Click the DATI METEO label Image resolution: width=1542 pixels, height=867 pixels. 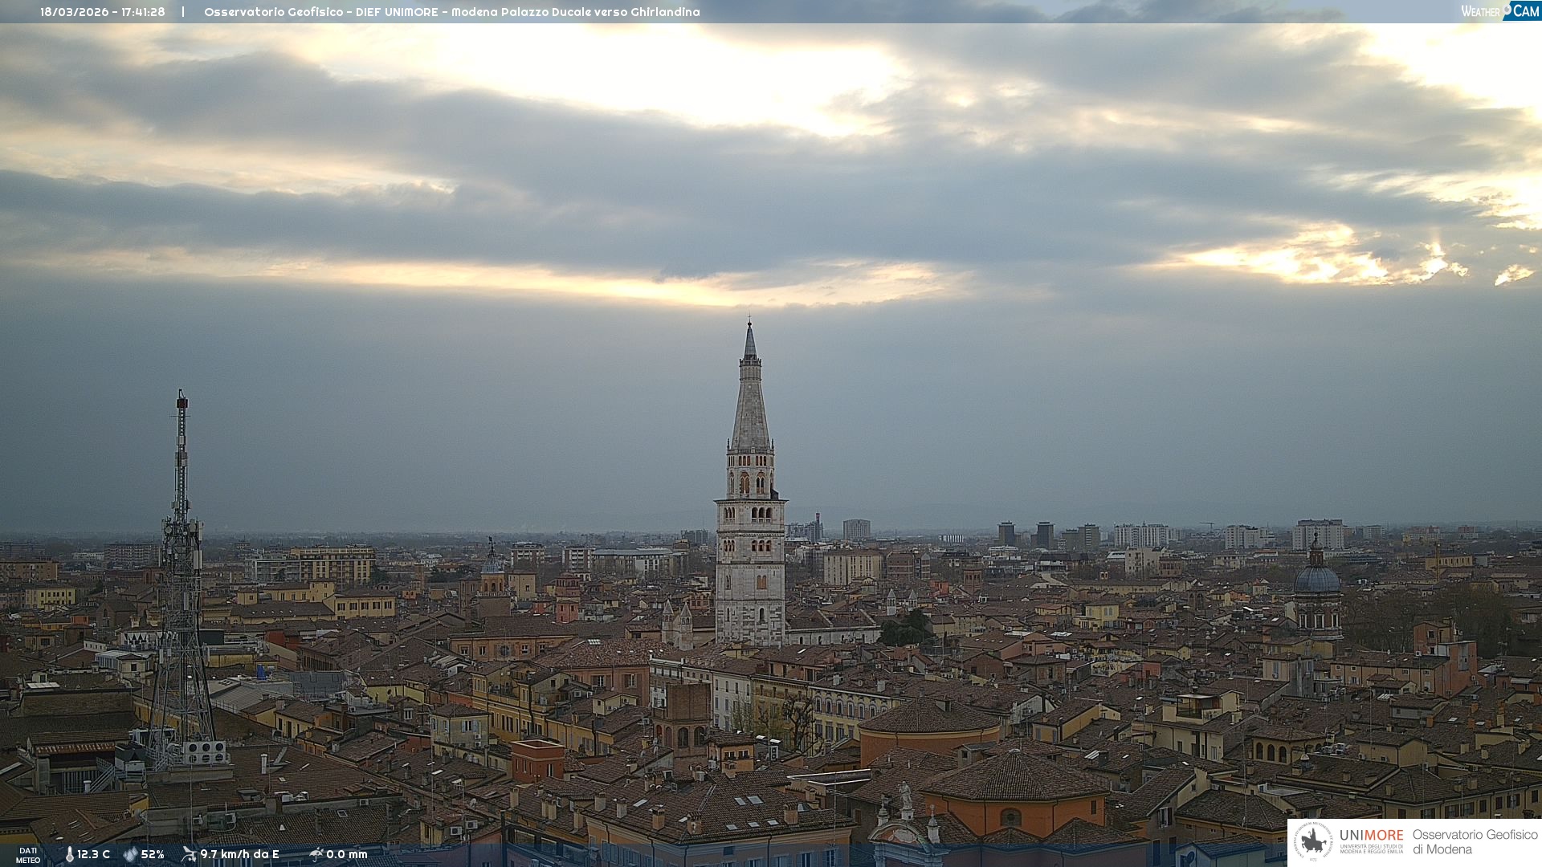coord(28,855)
